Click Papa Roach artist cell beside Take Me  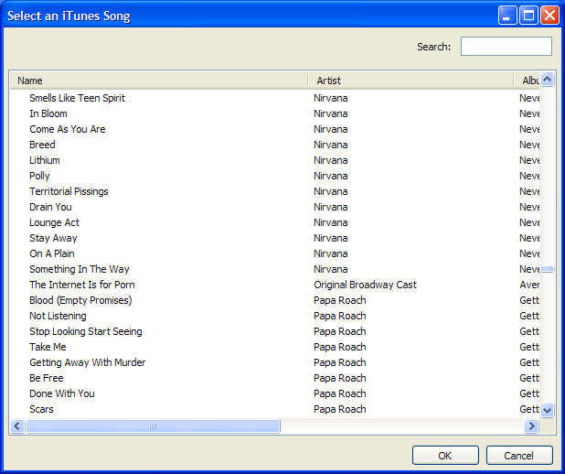[x=340, y=347]
